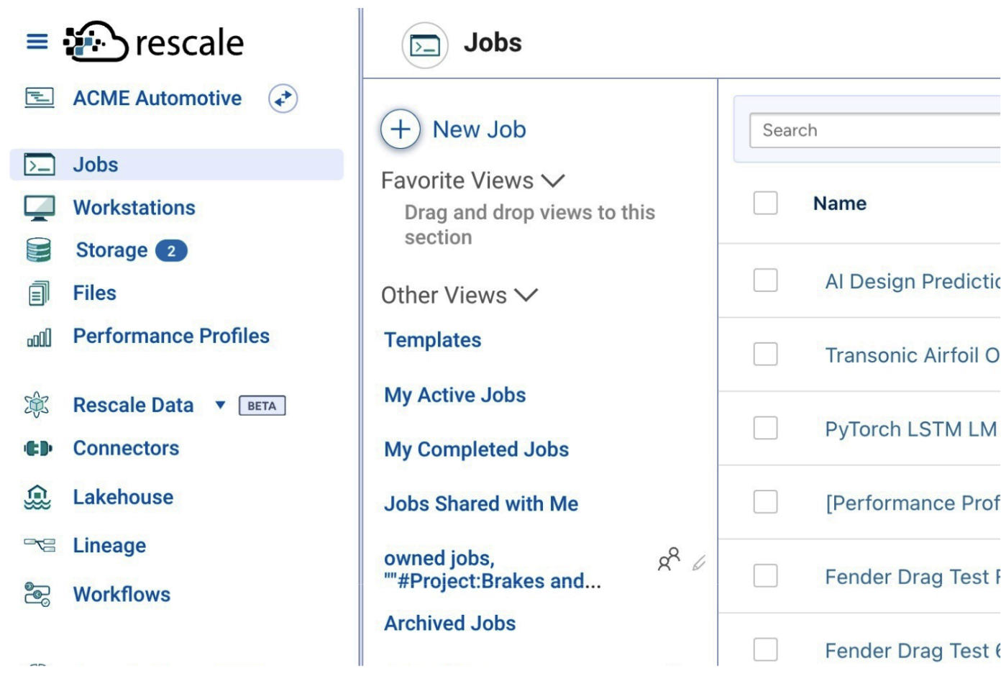Click the Lakehouse icon in sidebar
1001x676 pixels.
coord(37,497)
